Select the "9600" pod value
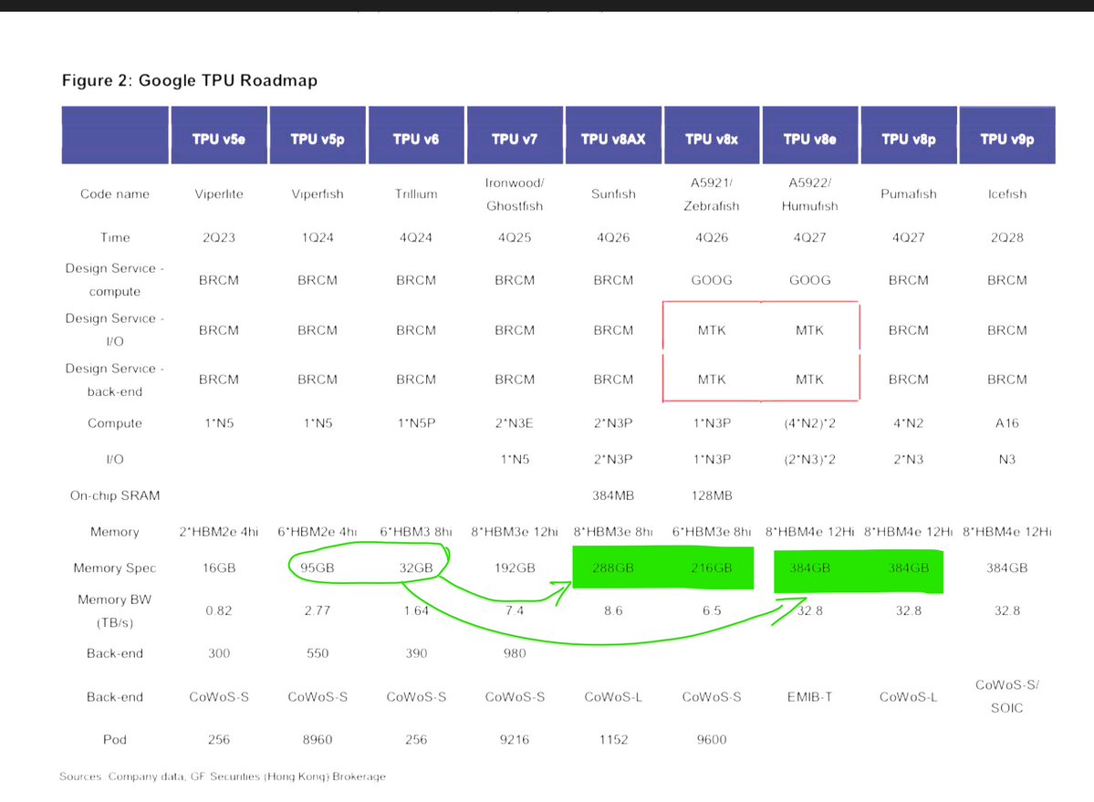 coord(712,739)
